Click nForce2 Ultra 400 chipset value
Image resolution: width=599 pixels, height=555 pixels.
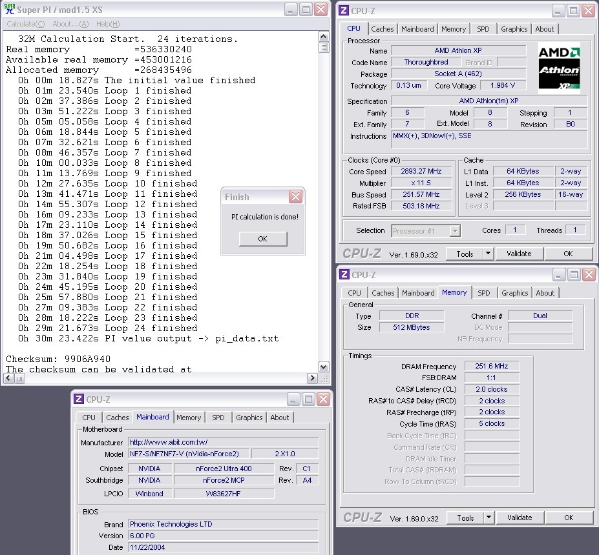click(x=224, y=469)
